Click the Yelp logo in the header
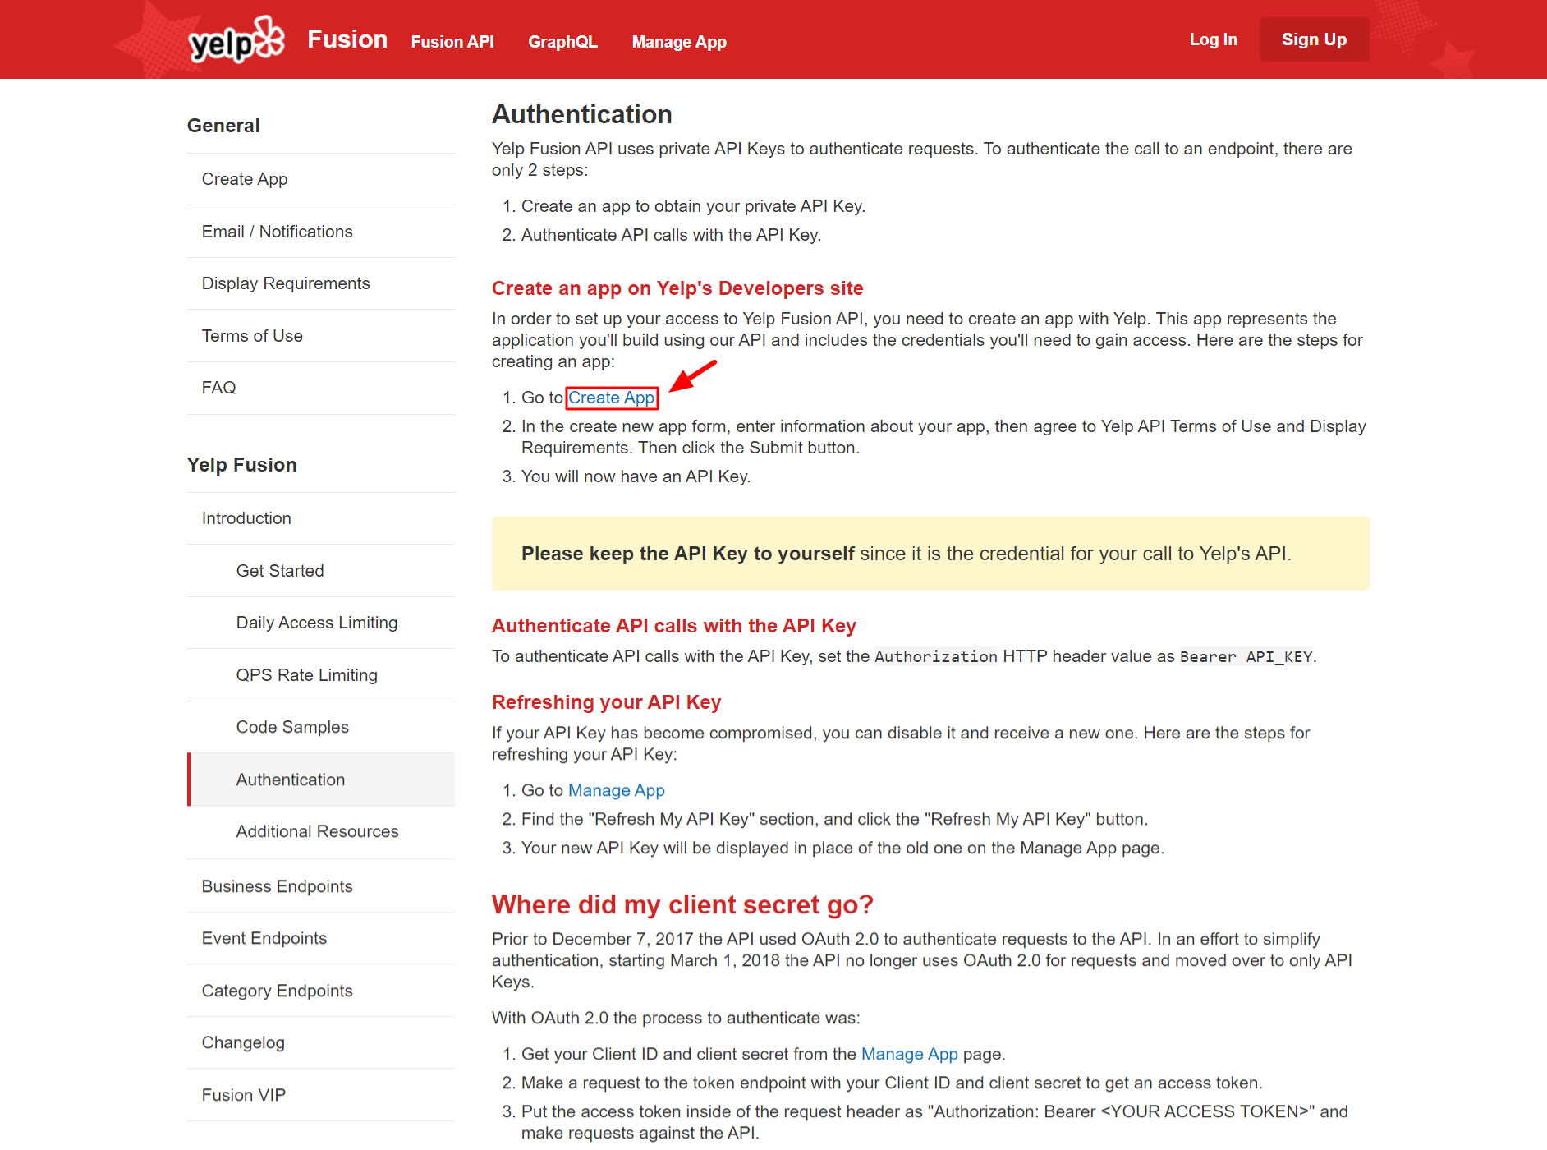Screen dimensions: 1547x1150 click(236, 39)
